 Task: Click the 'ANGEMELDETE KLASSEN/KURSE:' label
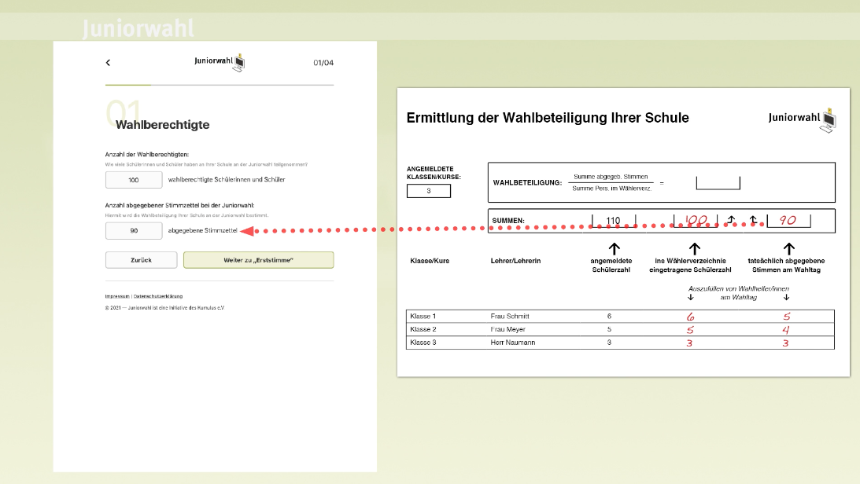click(x=434, y=173)
